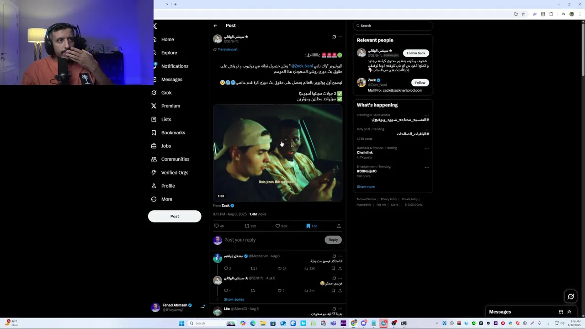
Task: Click the Bookmarks sidebar icon
Action: click(x=154, y=133)
